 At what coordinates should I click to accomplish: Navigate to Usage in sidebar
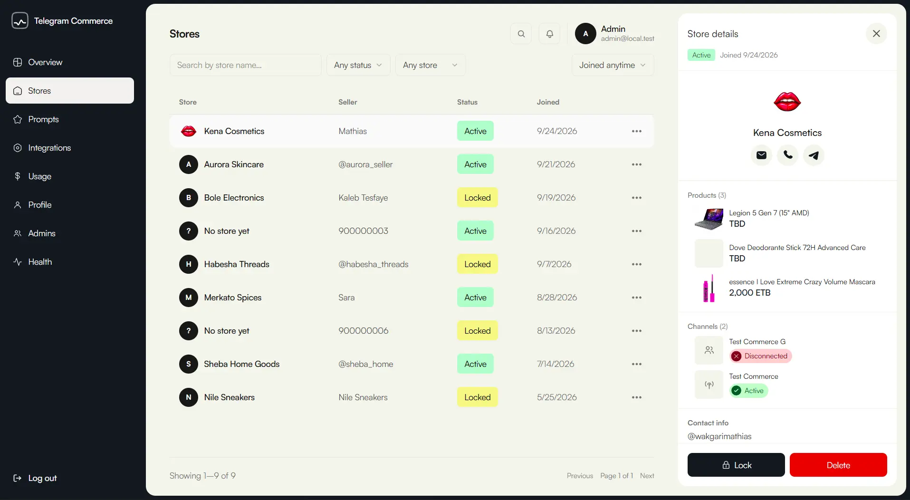click(70, 176)
